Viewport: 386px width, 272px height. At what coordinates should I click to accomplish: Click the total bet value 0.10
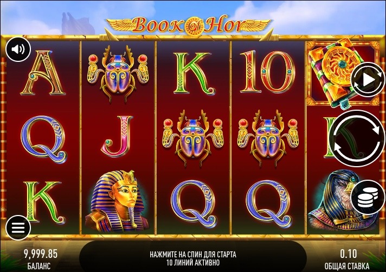(x=349, y=254)
